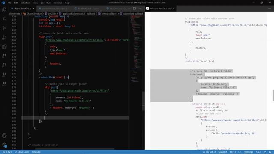274x154 pixels.
Task: Open preview pane More Actions ellipsis
Action: [x=269, y=9]
